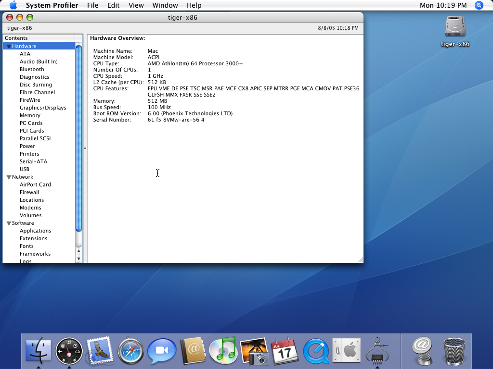Select Graphics/Displays in the sidebar
The width and height of the screenshot is (493, 369).
43,108
